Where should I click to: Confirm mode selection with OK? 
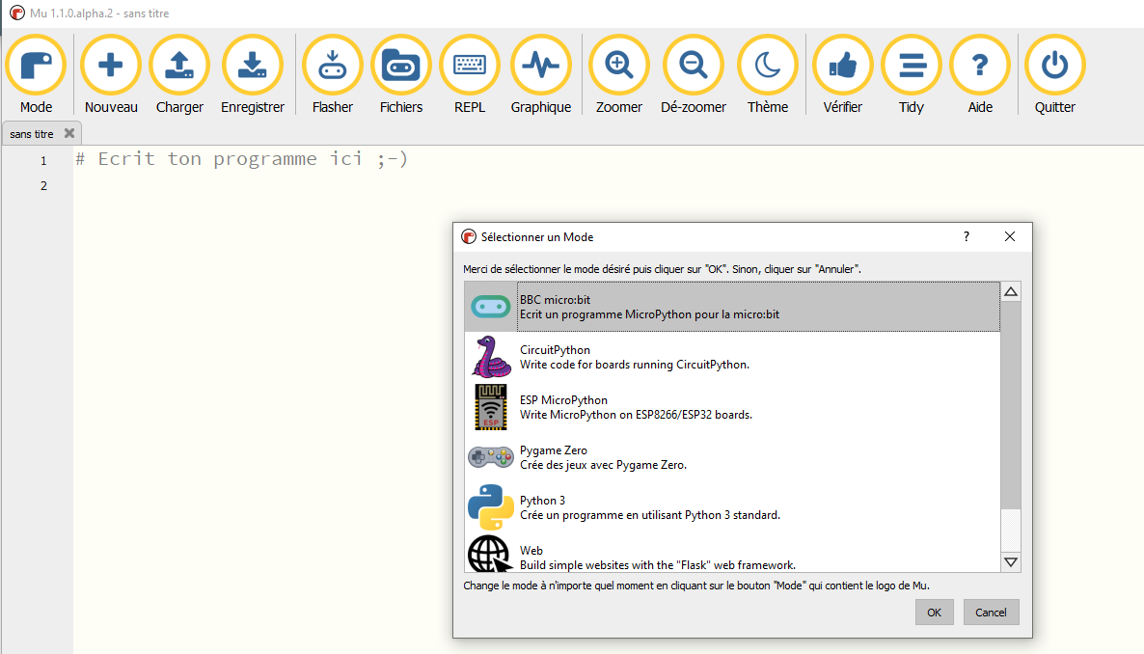click(935, 613)
